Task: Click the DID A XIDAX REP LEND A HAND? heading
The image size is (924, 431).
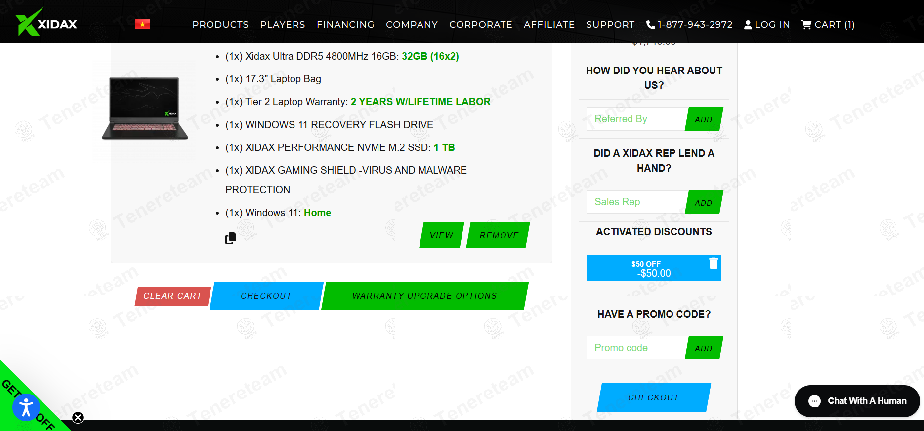Action: click(x=654, y=161)
